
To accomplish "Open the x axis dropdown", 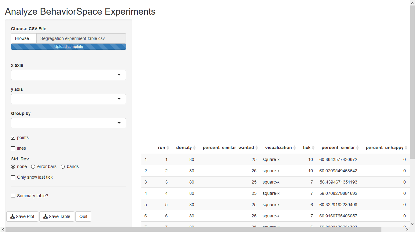I will [x=68, y=75].
